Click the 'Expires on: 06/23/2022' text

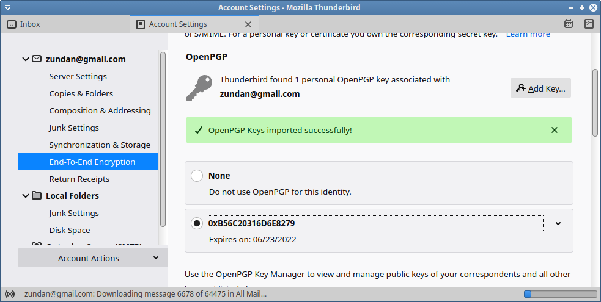253,240
